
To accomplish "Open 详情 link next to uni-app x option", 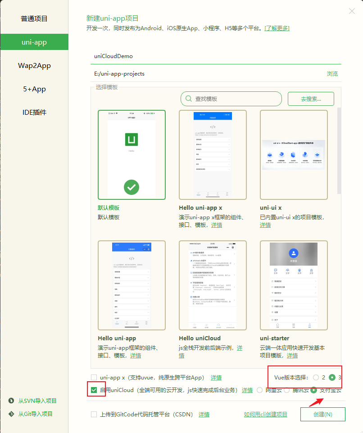I will click(216, 378).
